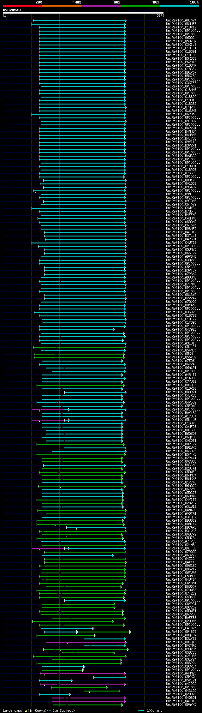Click hit label UniRef100_C1BJK1

[x=181, y=48]
